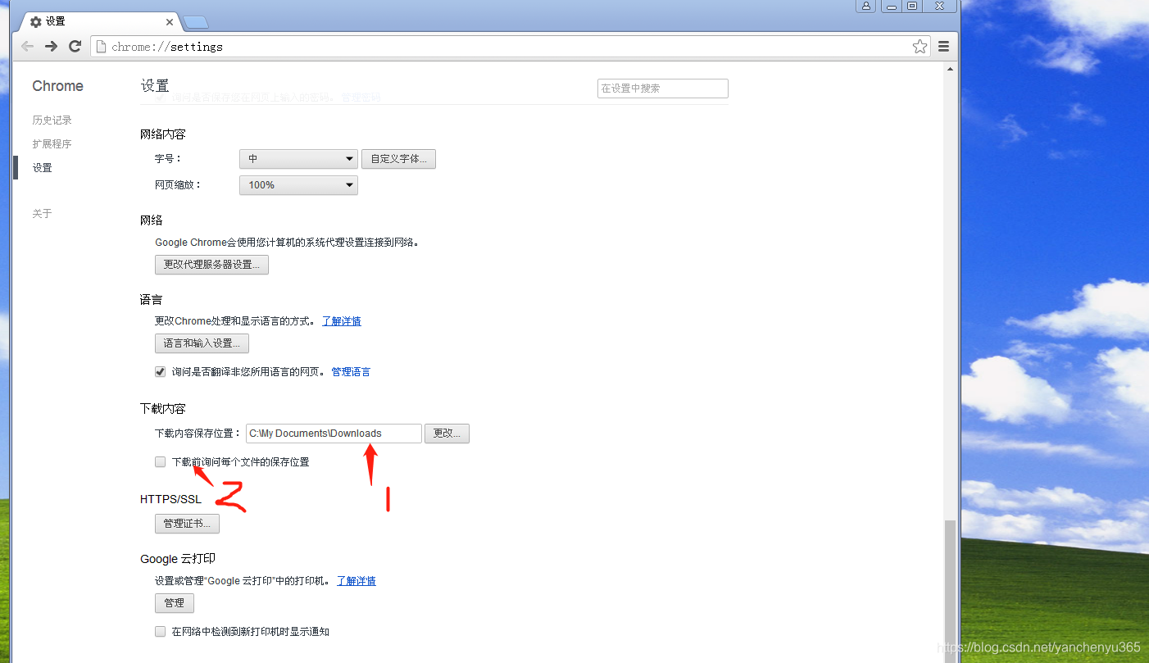Screen dimensions: 1149x663
Task: Open the 管理语言 link
Action: (351, 372)
